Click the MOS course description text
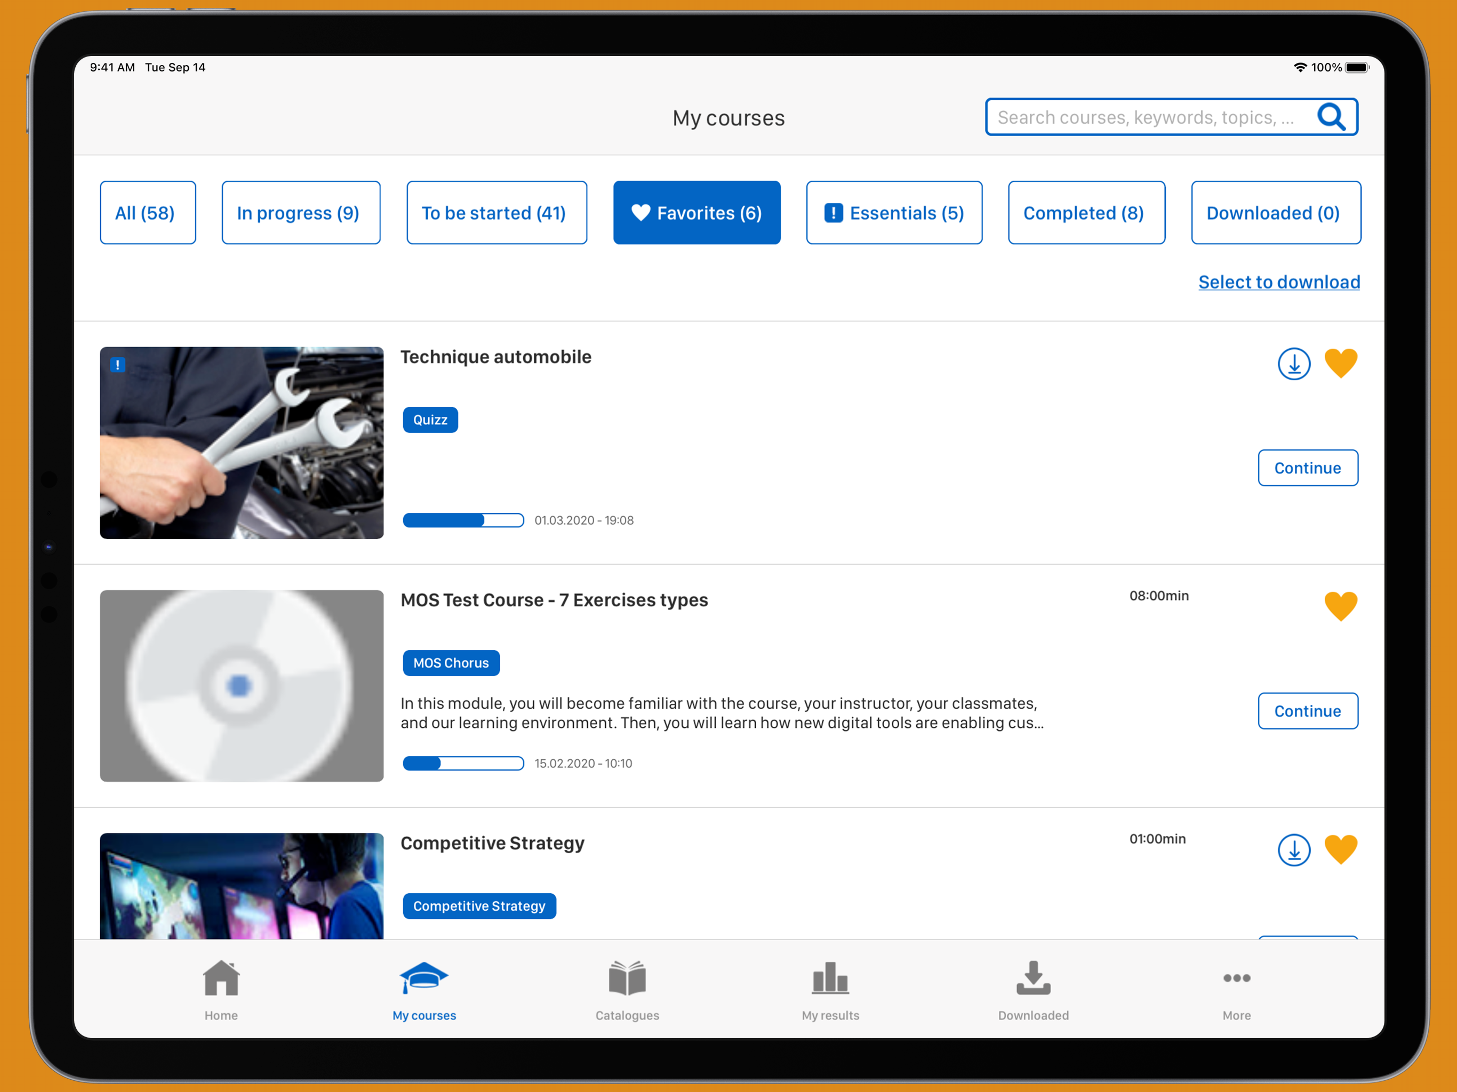Image resolution: width=1457 pixels, height=1092 pixels. pos(722,713)
